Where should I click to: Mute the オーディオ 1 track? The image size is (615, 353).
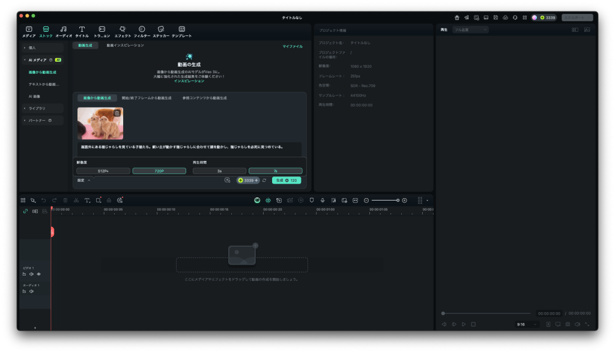[x=31, y=291]
